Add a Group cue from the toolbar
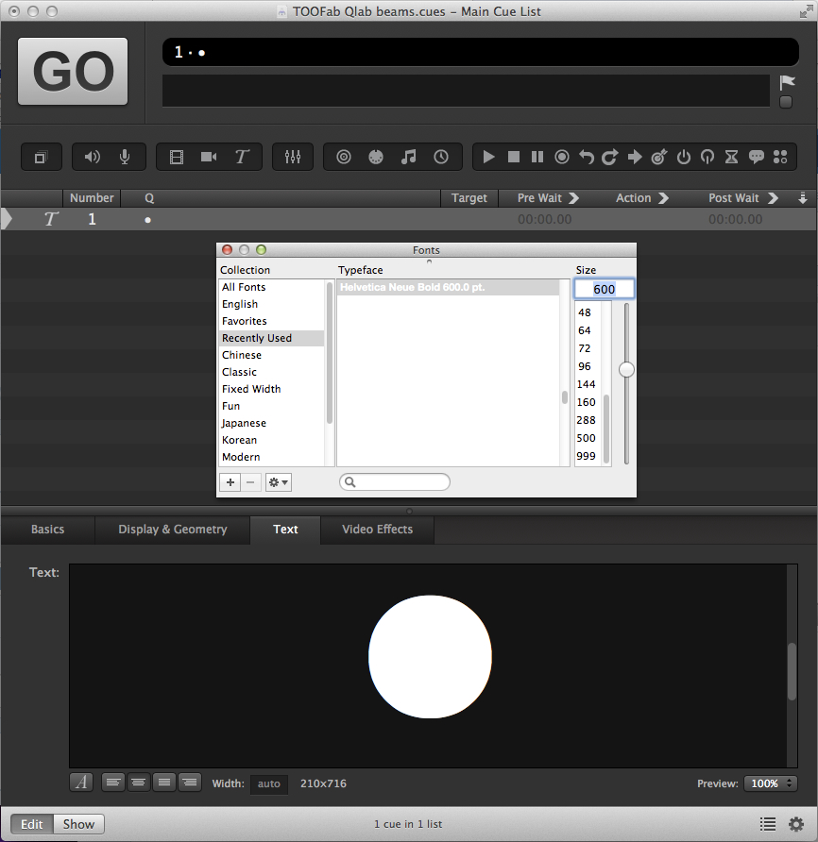The height and width of the screenshot is (842, 818). click(40, 158)
